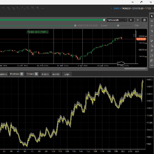Click the 200 label on equity x-axis
The height and width of the screenshot is (154, 154).
123,151
